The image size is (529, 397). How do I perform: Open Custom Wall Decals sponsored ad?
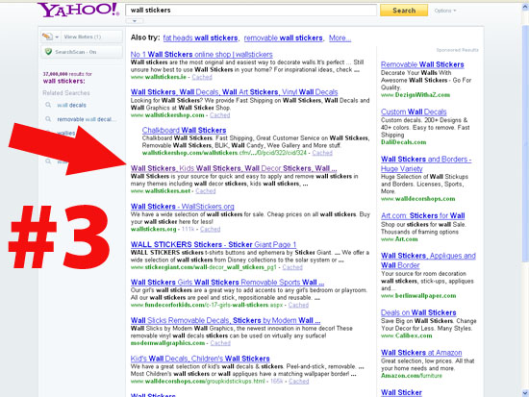[414, 112]
